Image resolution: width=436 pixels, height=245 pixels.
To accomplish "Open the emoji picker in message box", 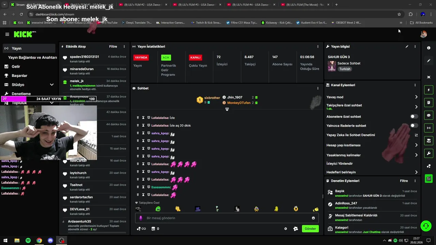I will point(313,218).
